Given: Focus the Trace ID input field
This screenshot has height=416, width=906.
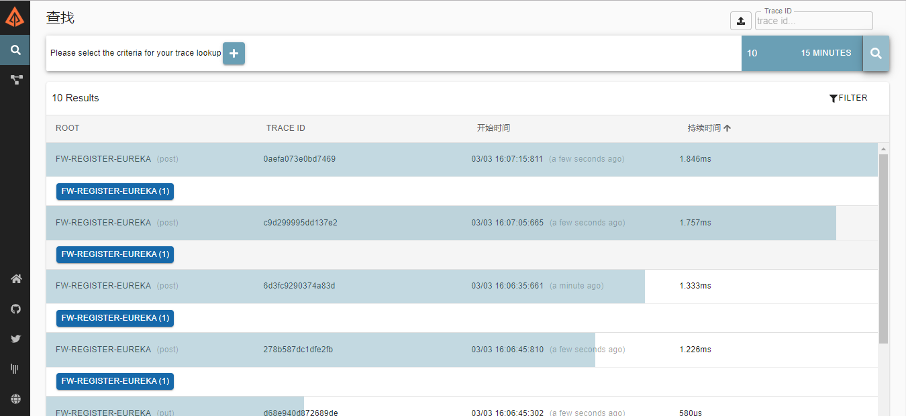Looking at the screenshot, I should click(x=813, y=21).
